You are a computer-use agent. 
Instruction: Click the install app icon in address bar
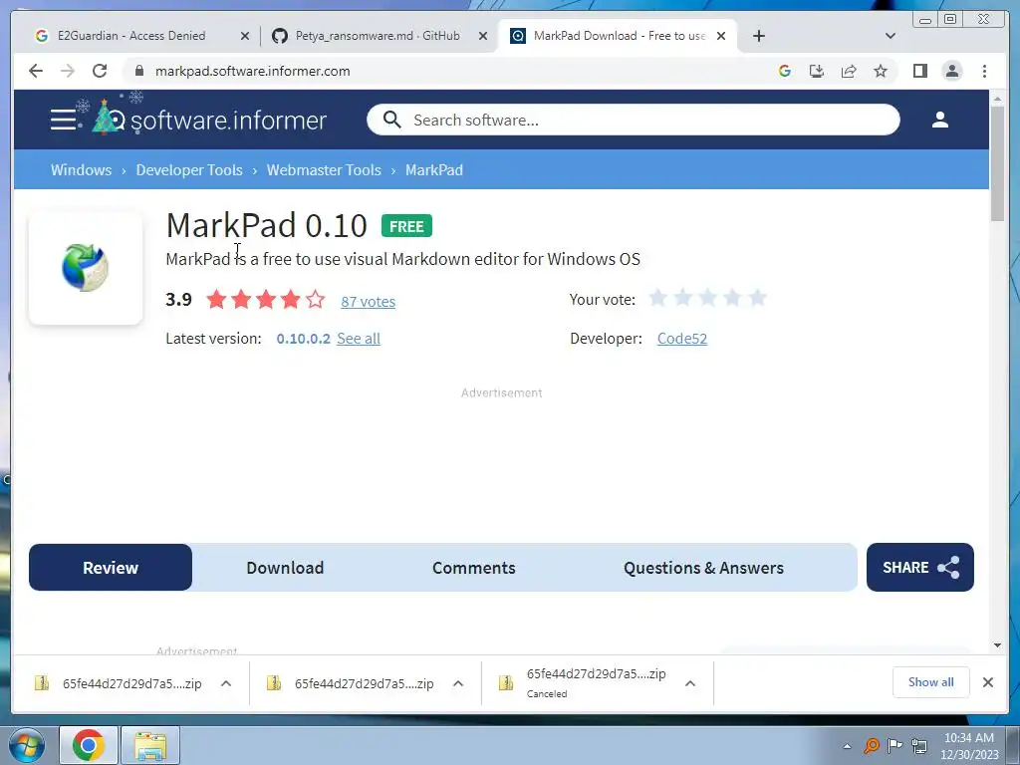pyautogui.click(x=817, y=71)
